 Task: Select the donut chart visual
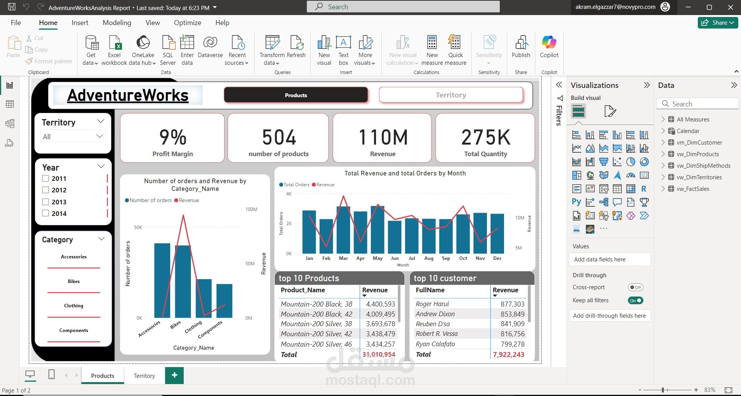(x=644, y=162)
